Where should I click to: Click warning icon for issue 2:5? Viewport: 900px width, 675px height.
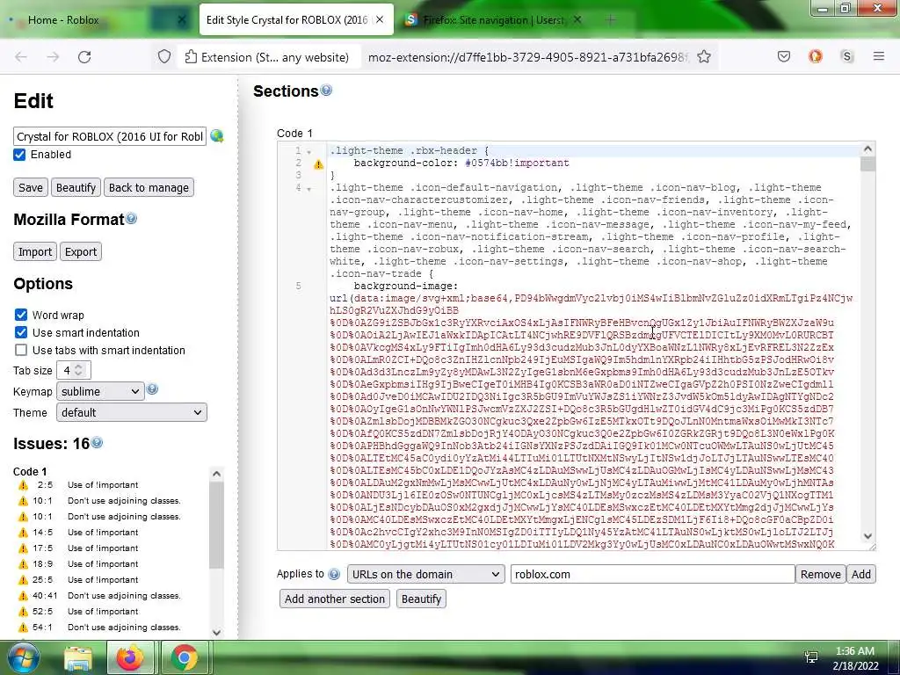click(23, 485)
